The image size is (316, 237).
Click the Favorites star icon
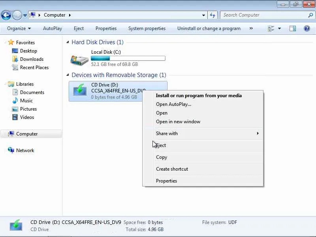click(x=11, y=42)
